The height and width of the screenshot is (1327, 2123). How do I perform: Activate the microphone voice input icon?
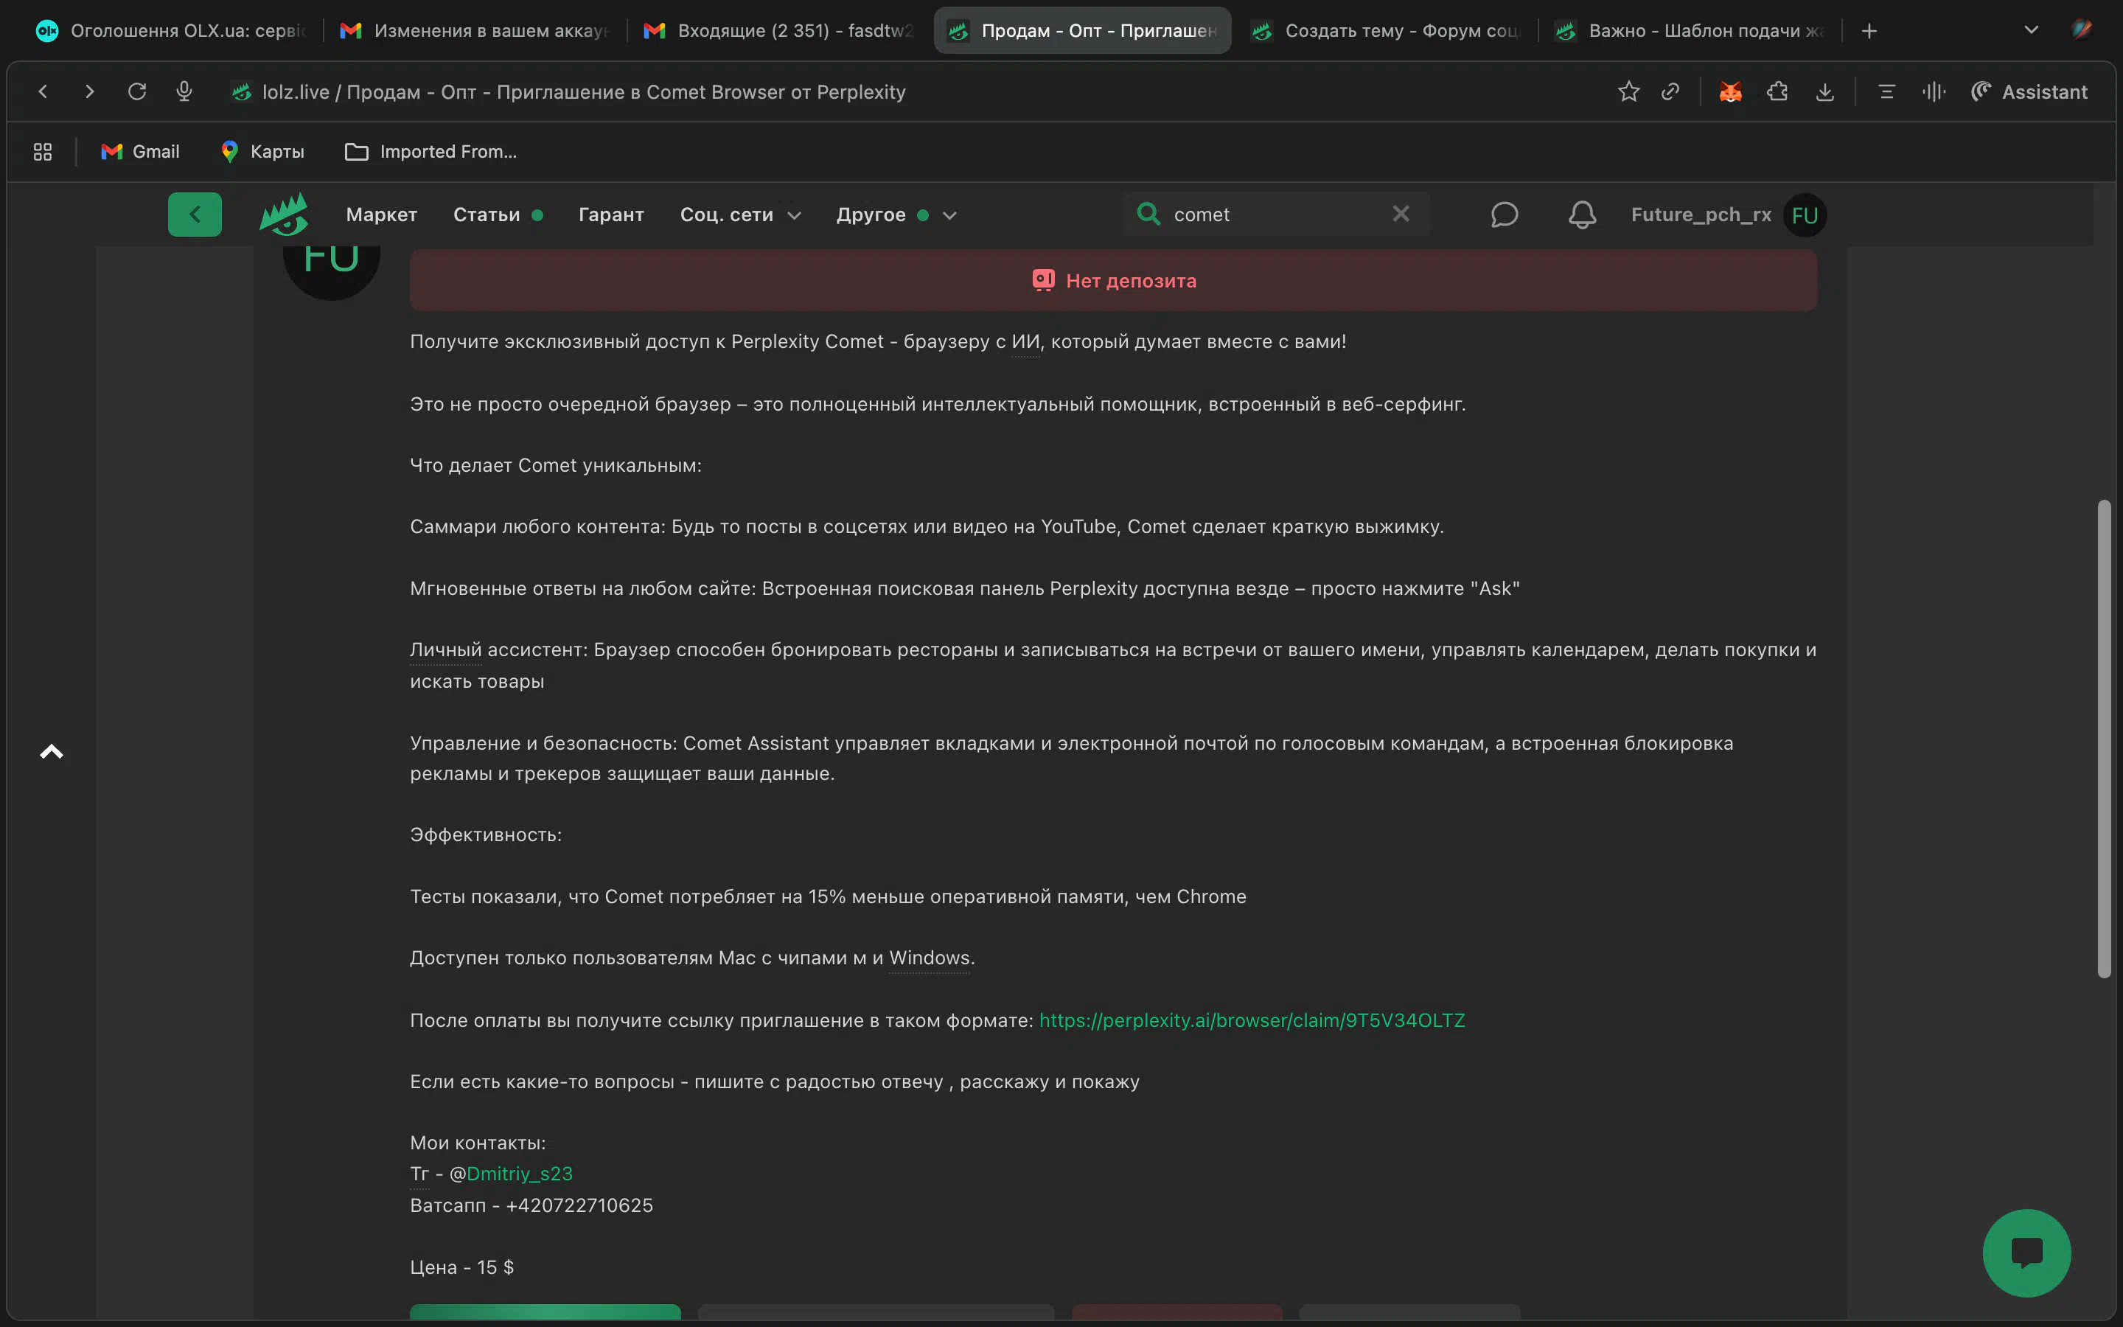[184, 91]
